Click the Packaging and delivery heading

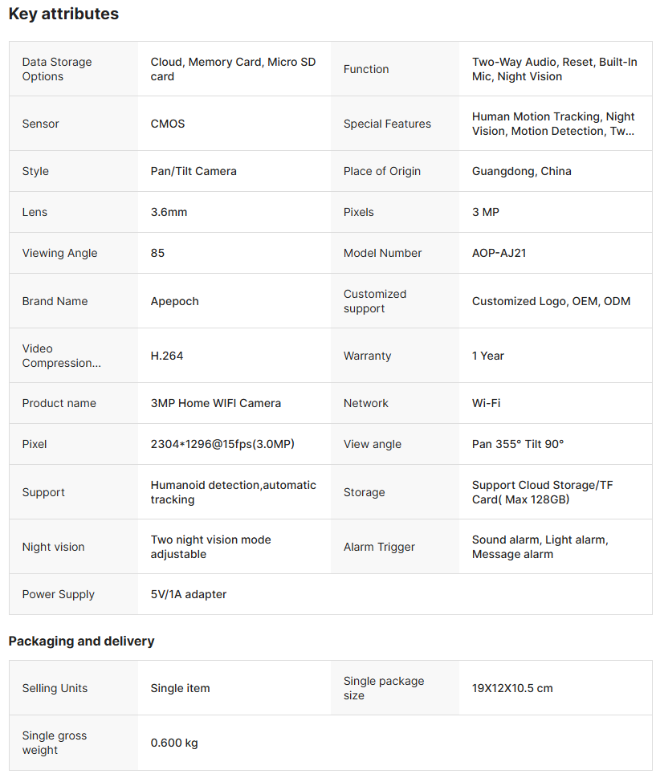tap(81, 641)
